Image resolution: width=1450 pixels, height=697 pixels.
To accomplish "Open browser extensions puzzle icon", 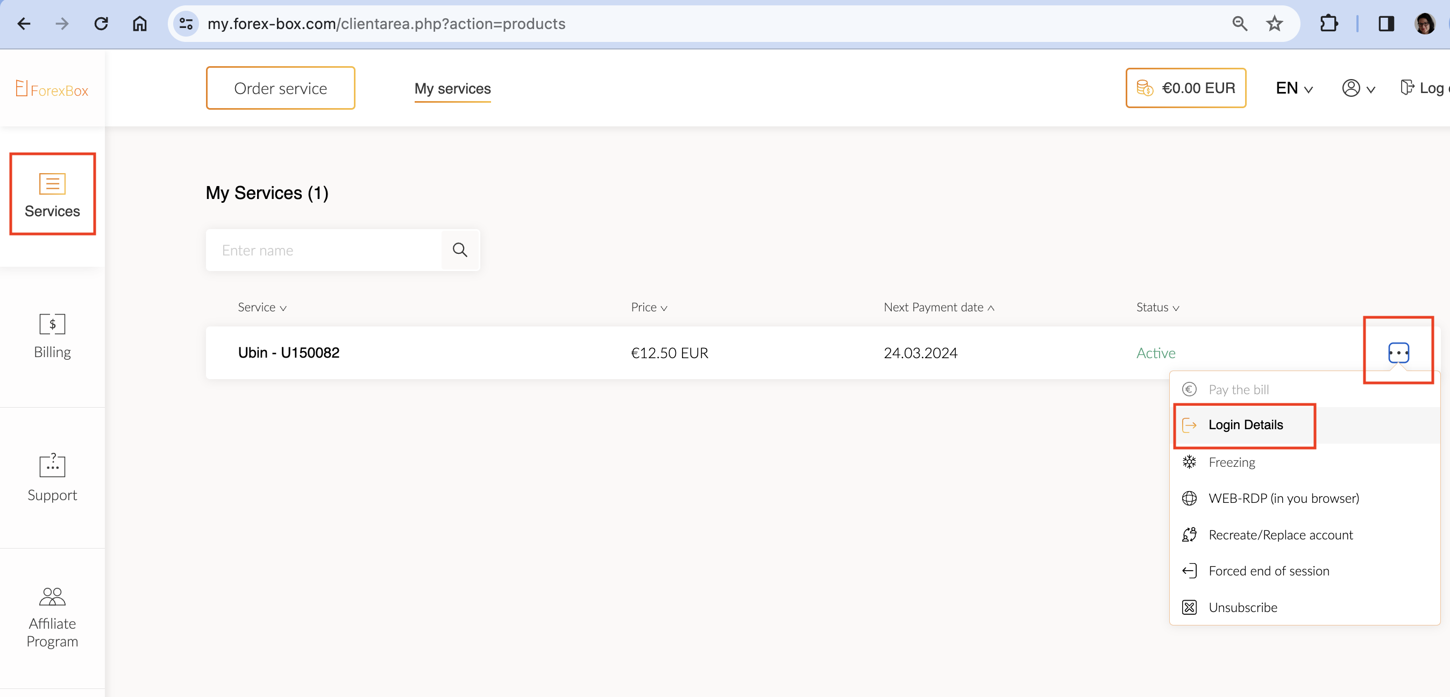I will (1328, 24).
